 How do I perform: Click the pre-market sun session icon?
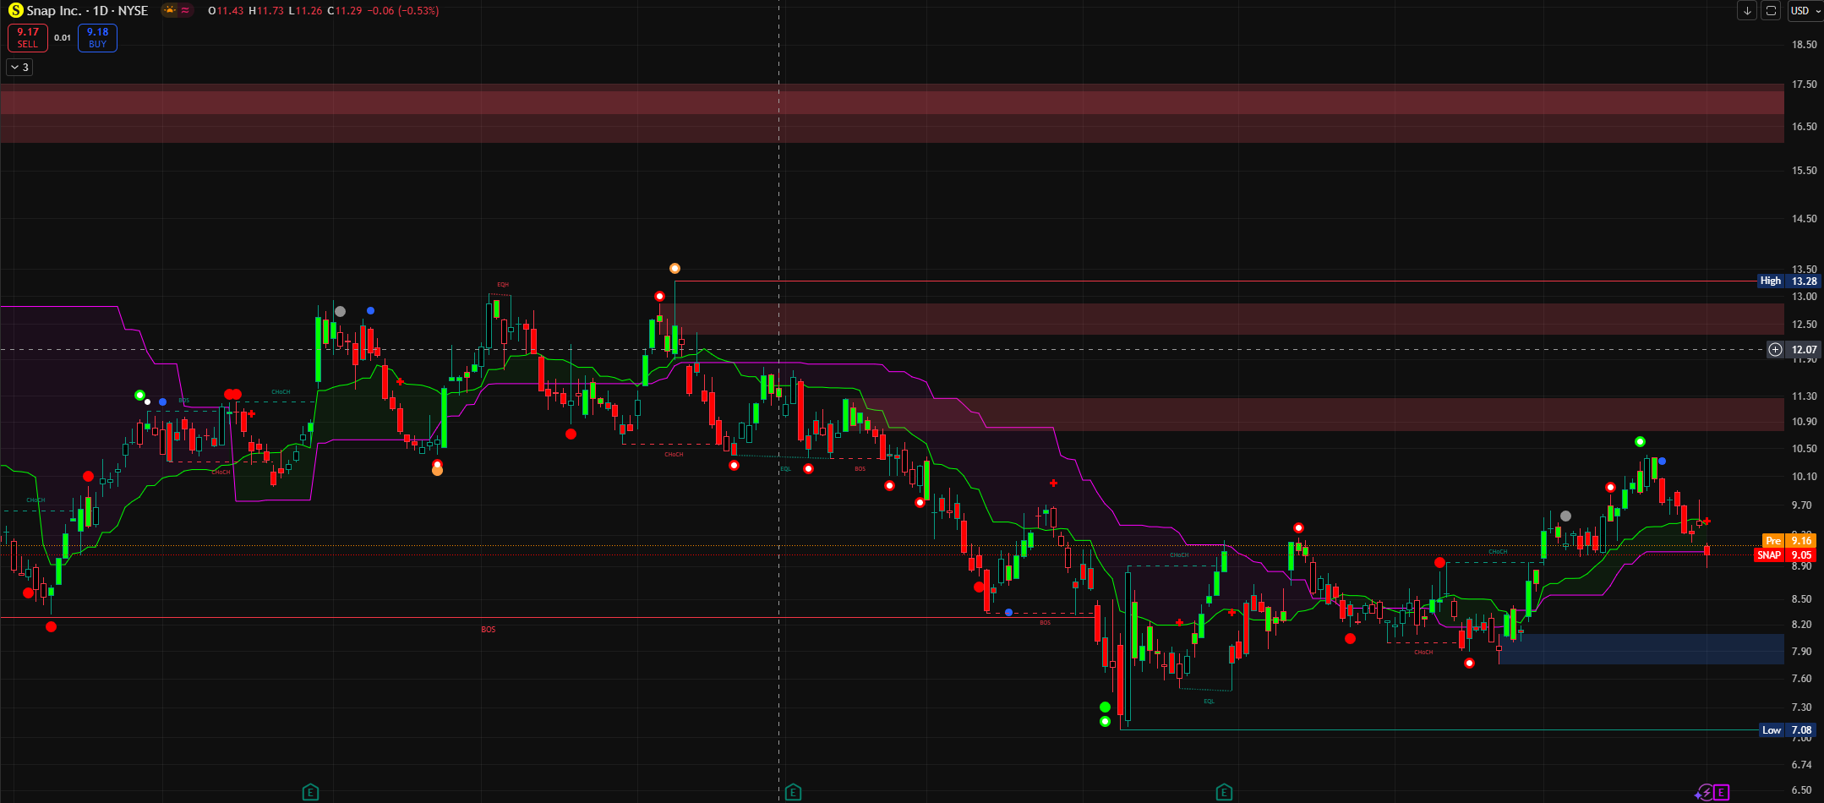170,11
